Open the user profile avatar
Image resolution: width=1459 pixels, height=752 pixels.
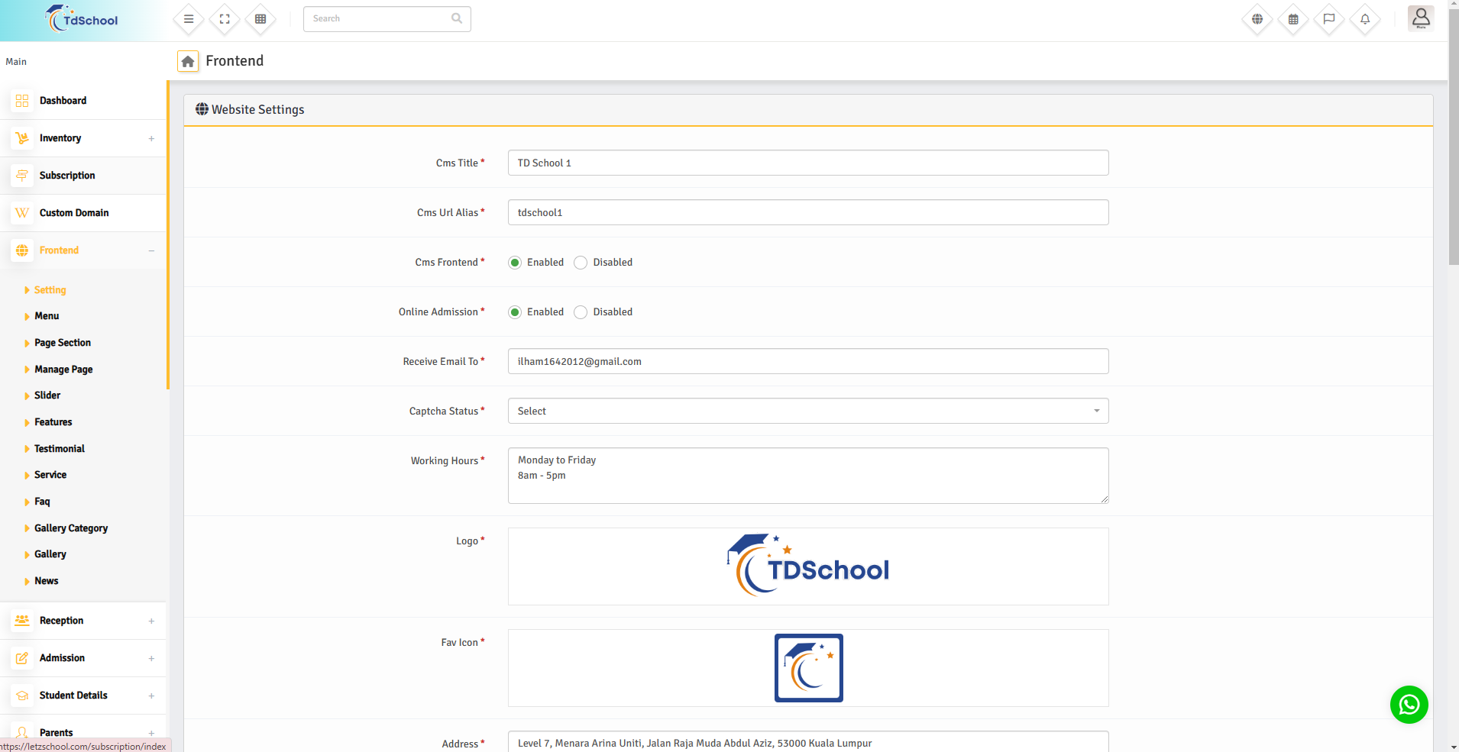pyautogui.click(x=1421, y=18)
